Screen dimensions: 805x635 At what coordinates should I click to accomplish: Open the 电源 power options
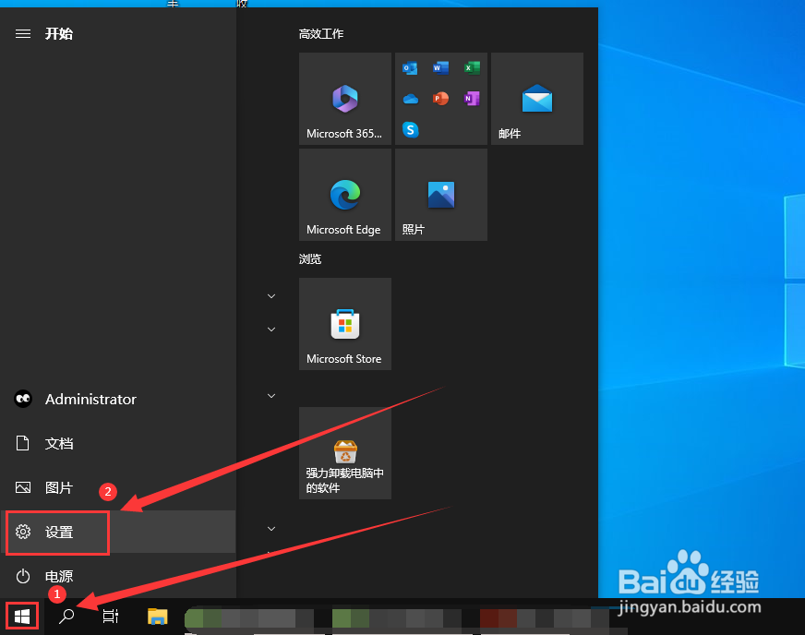(118, 576)
